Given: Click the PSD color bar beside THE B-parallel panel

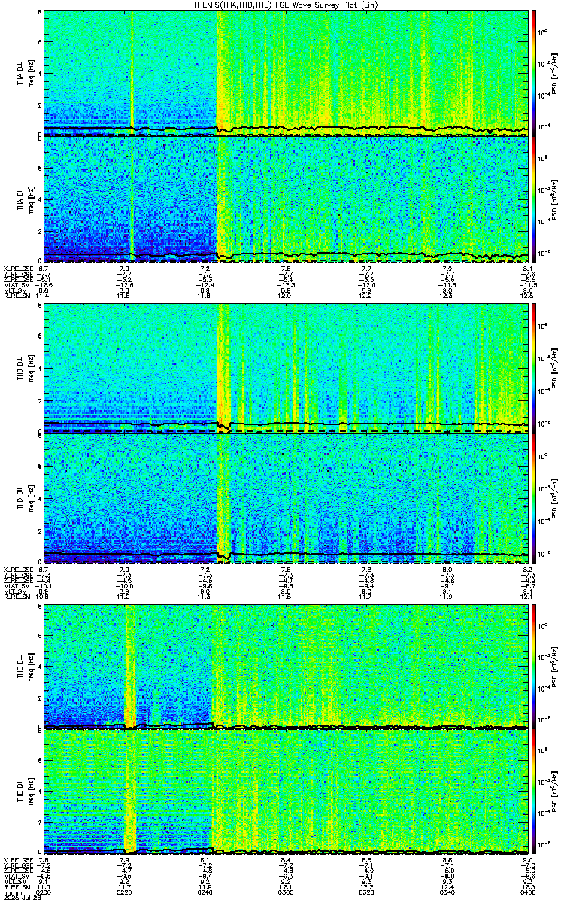Looking at the screenshot, I should (534, 792).
